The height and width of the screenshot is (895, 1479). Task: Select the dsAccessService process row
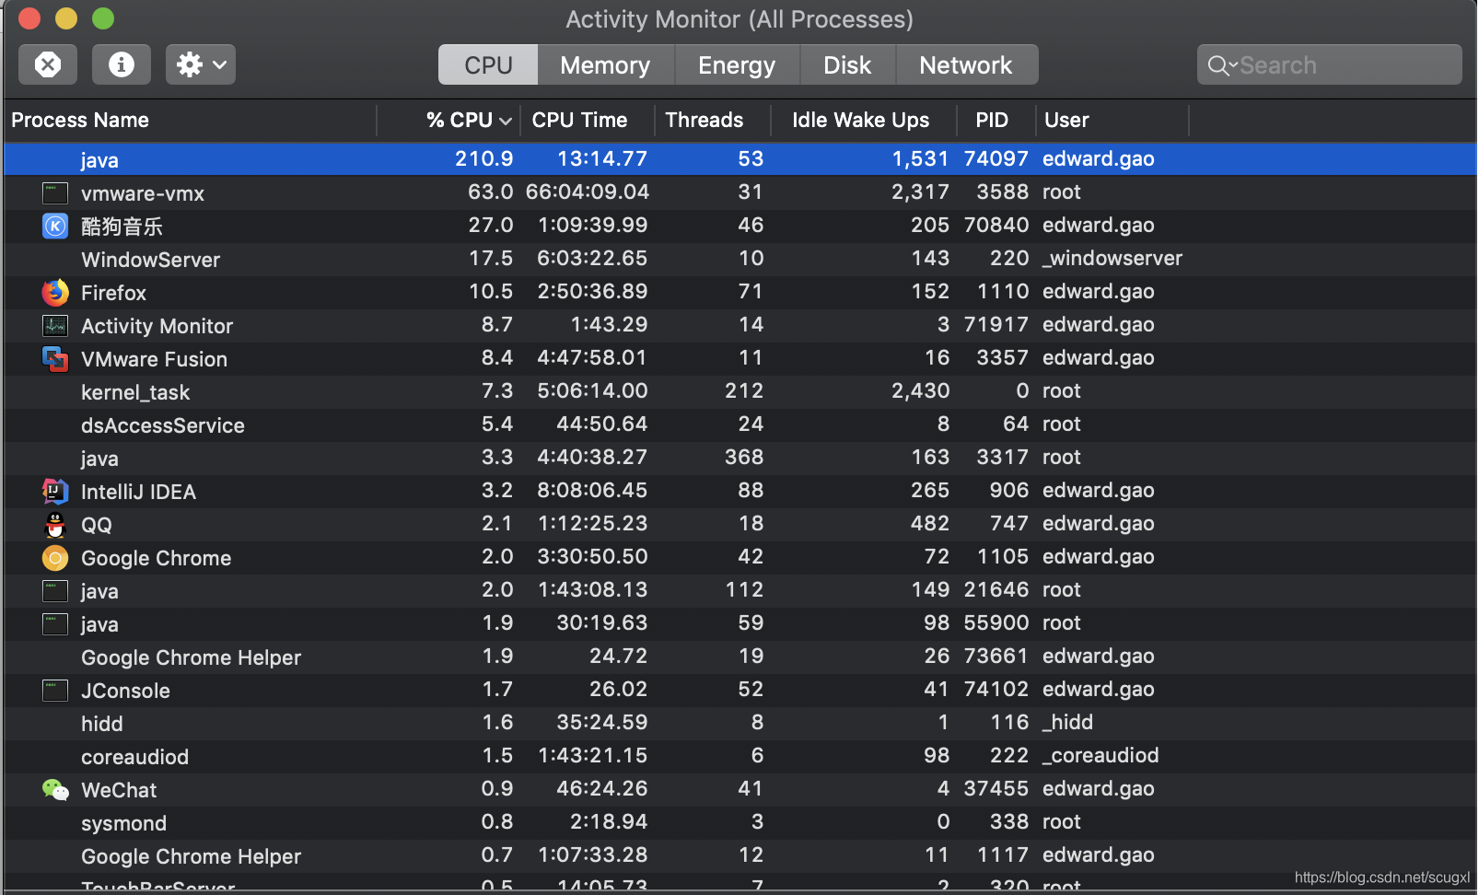point(739,424)
